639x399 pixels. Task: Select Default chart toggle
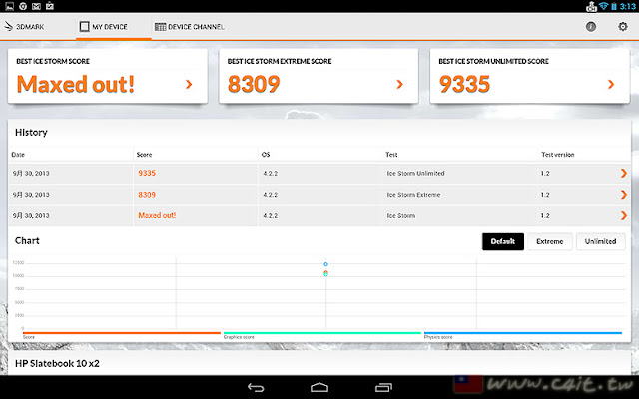503,241
